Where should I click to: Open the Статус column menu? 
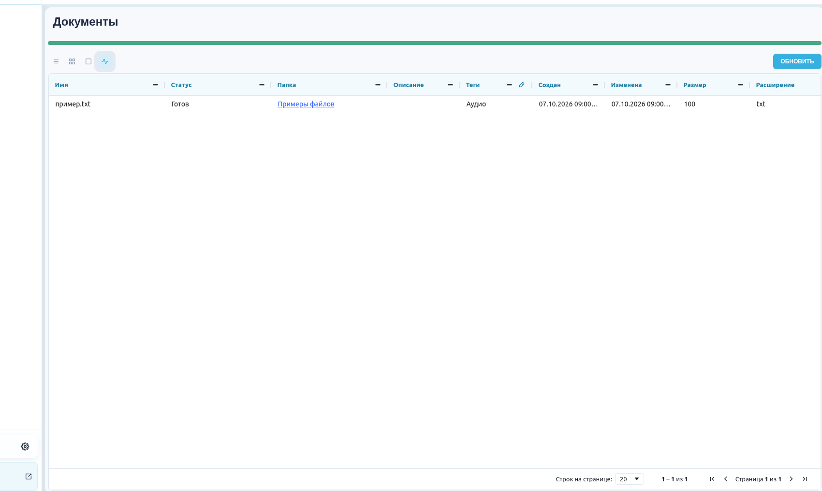pyautogui.click(x=262, y=85)
